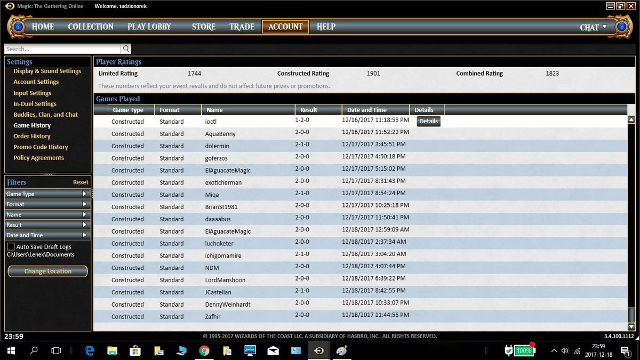Viewport: 640px width, 360px height.
Task: Toggle Auto Save Draft Logs checkbox
Action: 11,247
